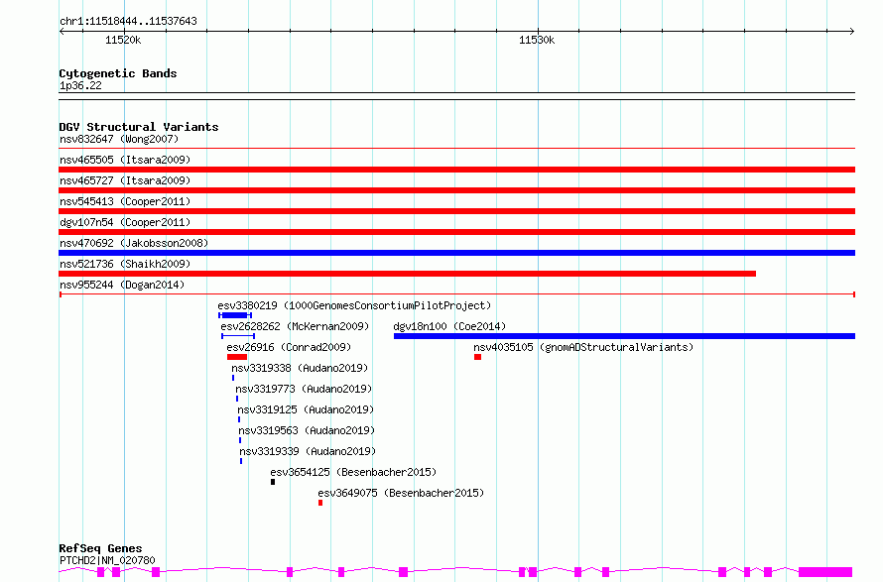
Task: Open the nsv3319125 (Audano2019) label
Action: 306,409
